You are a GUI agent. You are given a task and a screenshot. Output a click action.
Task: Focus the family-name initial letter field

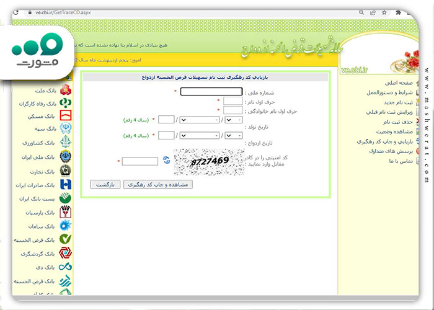[x=232, y=110]
